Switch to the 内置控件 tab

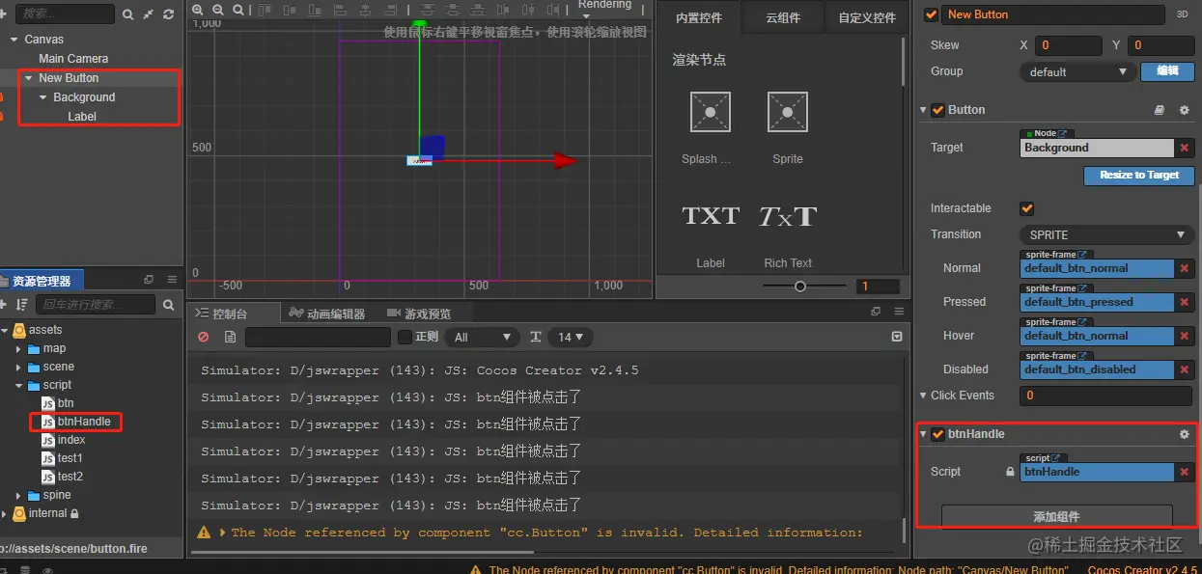[699, 17]
